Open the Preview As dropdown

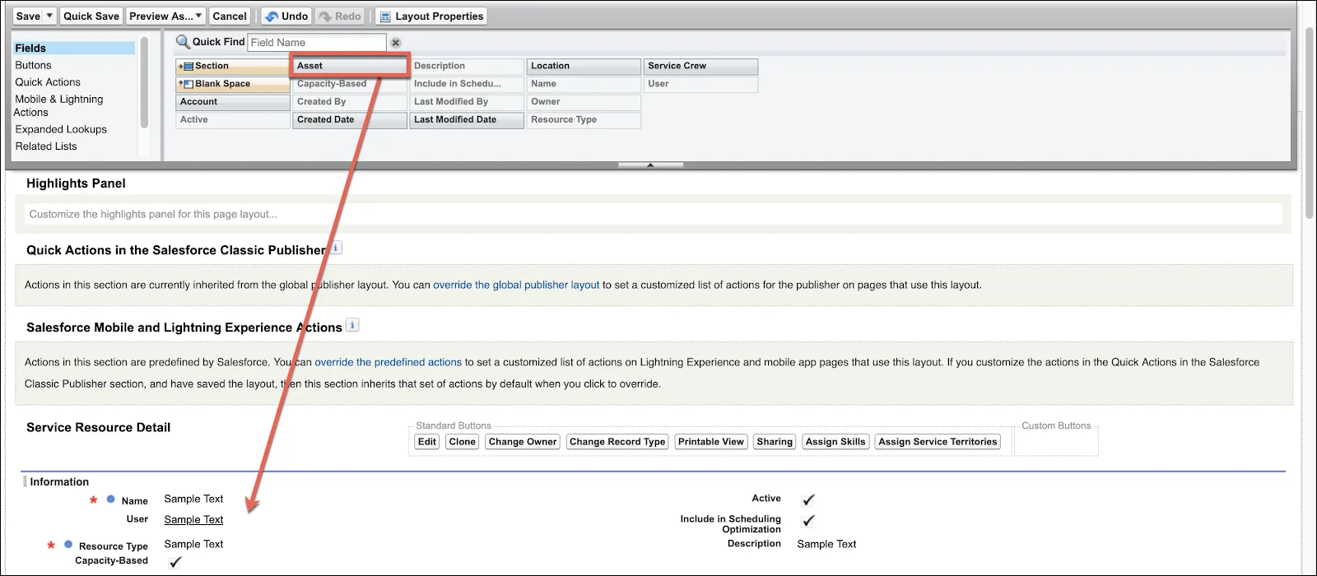165,16
